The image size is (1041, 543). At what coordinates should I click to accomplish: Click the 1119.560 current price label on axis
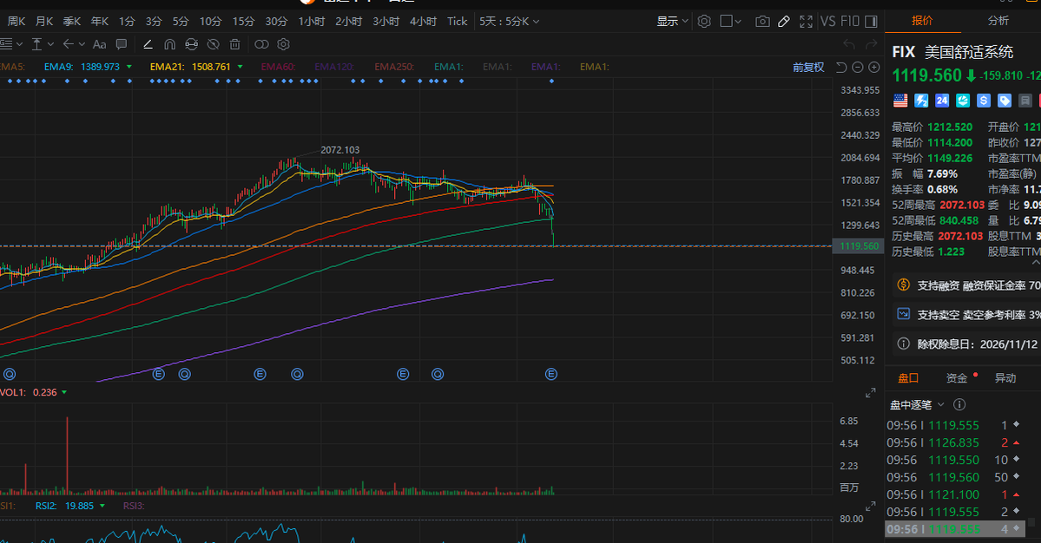point(859,246)
